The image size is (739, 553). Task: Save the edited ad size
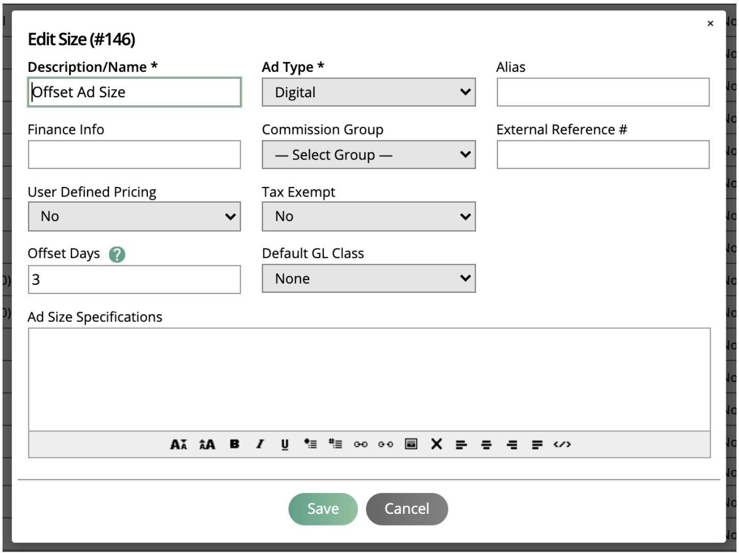coord(322,508)
